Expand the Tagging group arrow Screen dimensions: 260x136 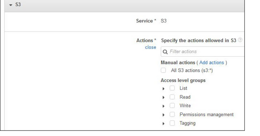pyautogui.click(x=163, y=123)
